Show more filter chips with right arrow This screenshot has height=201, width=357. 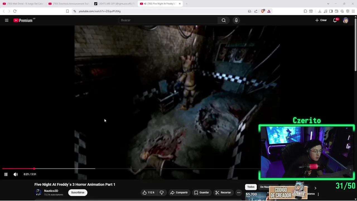coord(315,188)
